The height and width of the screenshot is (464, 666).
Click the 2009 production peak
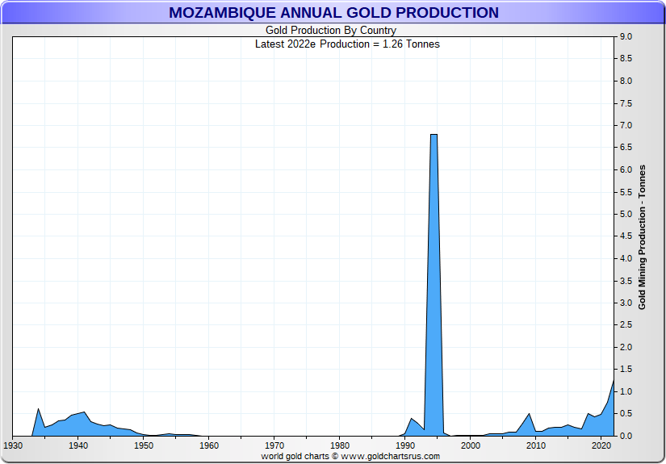click(529, 413)
